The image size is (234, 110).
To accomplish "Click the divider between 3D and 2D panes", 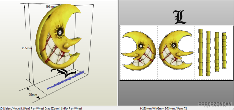I will (118, 53).
